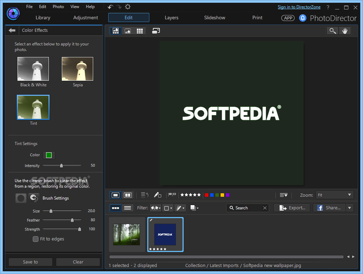Select the brush cleaner tool
Viewport: 363px width, 274px height.
point(21,198)
